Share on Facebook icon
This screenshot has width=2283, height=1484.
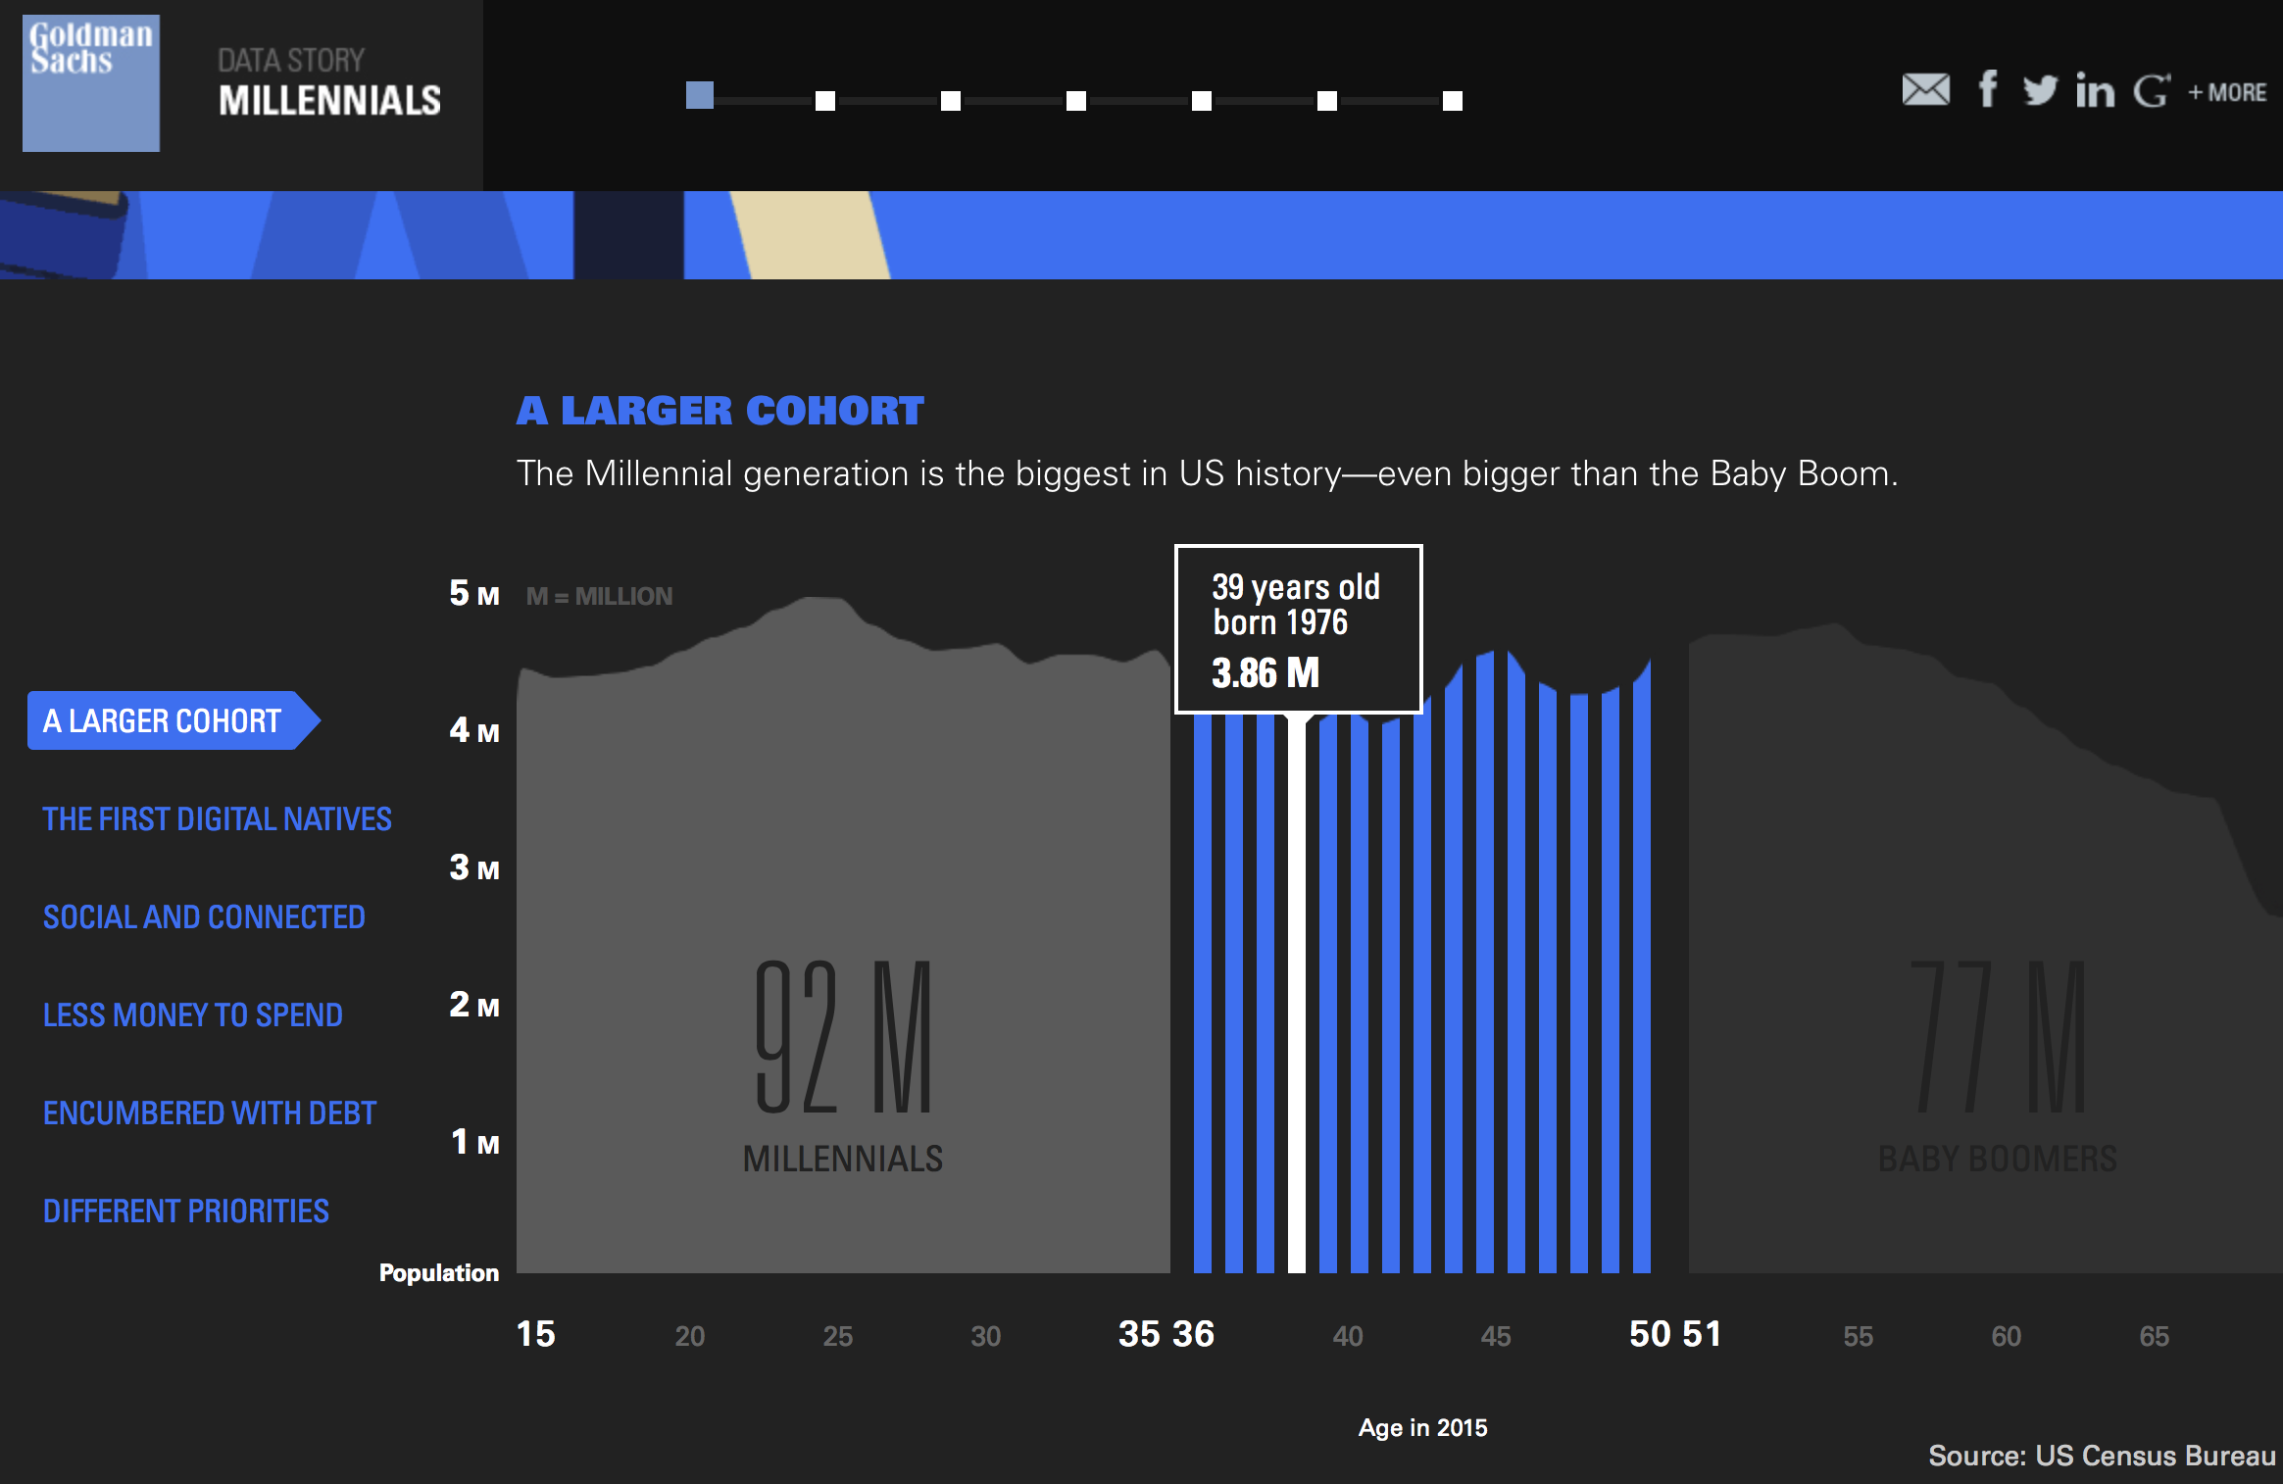pos(1987,89)
